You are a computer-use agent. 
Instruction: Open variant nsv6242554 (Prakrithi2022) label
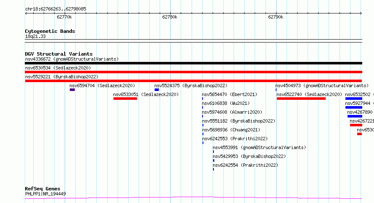point(245,165)
